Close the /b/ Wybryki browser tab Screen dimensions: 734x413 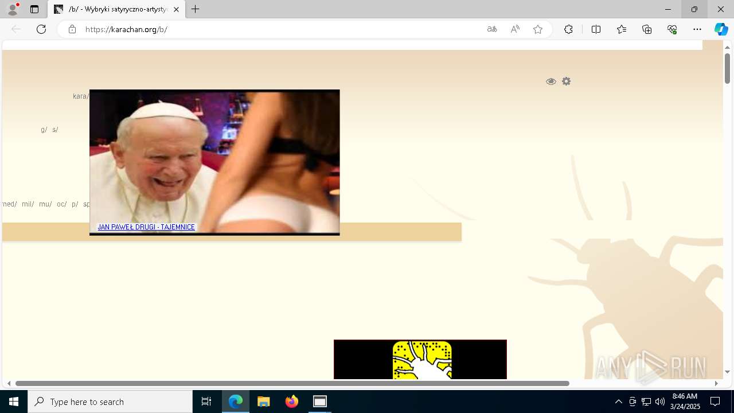click(177, 10)
